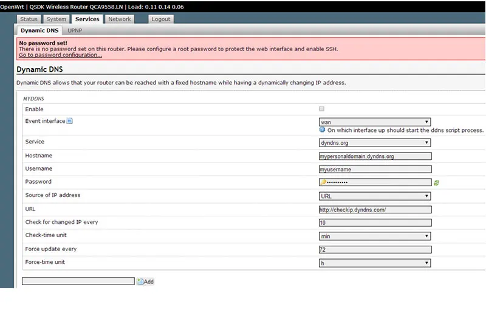Switch to the Network tab
Screen dimensions: 486x318
point(119,19)
